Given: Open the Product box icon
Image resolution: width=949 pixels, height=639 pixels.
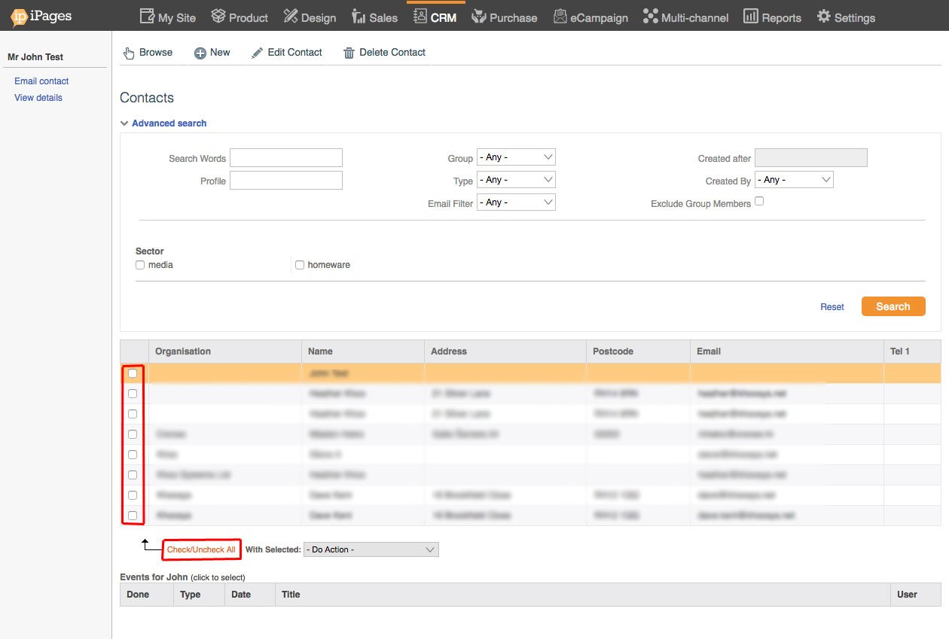Looking at the screenshot, I should click(218, 17).
